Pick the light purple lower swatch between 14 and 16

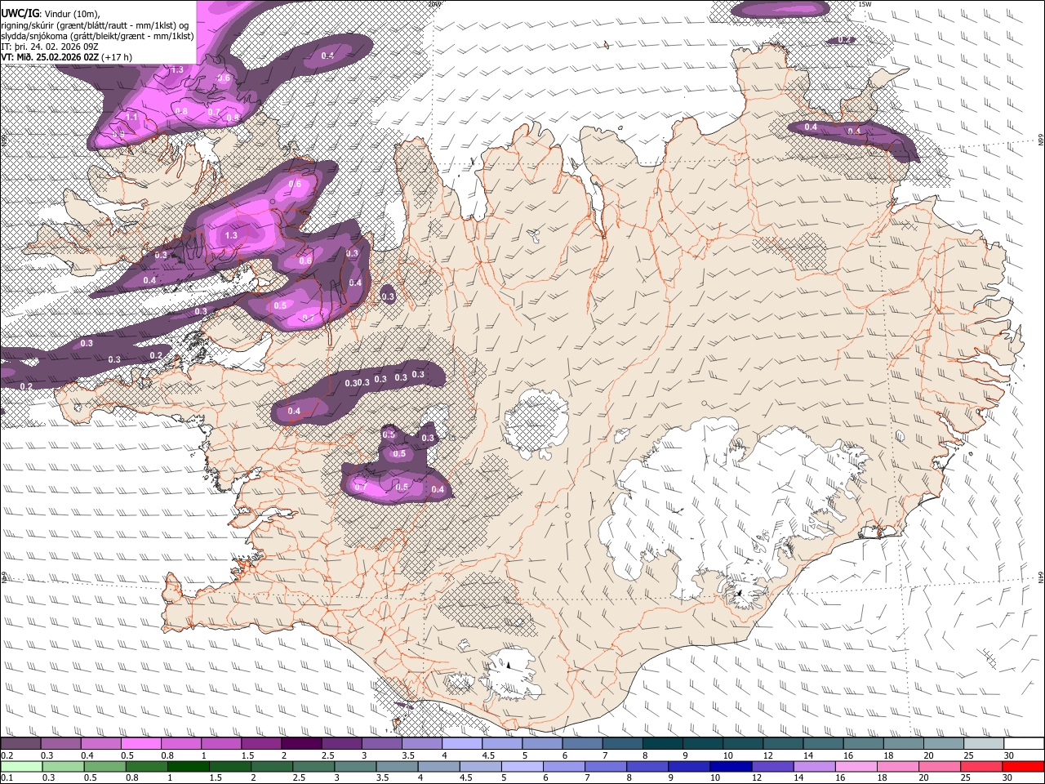814,766
